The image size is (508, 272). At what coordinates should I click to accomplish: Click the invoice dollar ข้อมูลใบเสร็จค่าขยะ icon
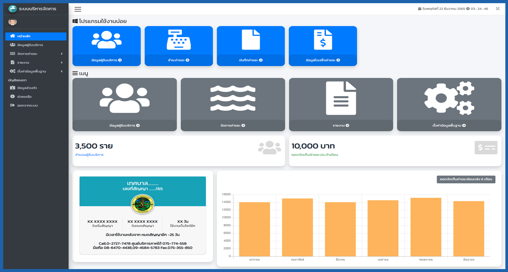tap(323, 40)
